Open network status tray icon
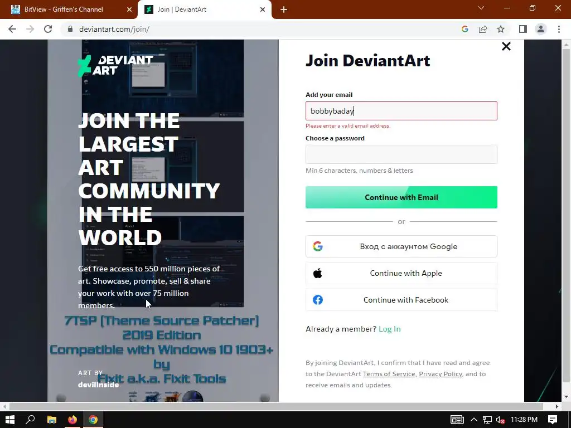Viewport: 571px width, 428px height. [x=487, y=420]
